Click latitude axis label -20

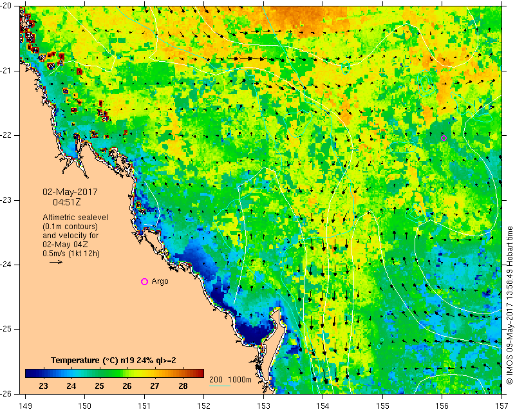(x=6, y=6)
